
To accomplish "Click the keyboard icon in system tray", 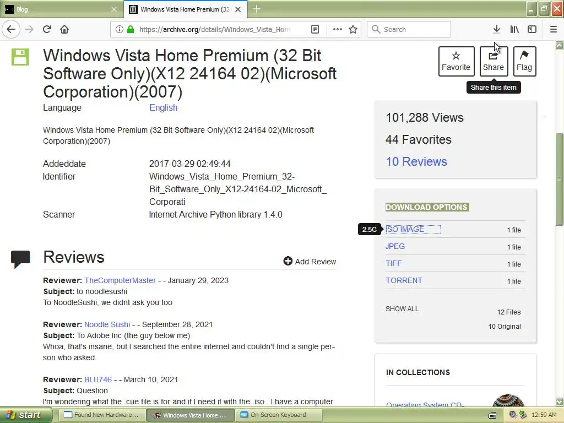I will [492, 415].
